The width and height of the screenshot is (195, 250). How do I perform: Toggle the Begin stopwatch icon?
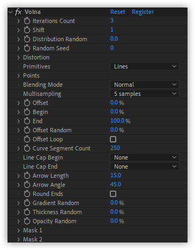click(x=27, y=112)
